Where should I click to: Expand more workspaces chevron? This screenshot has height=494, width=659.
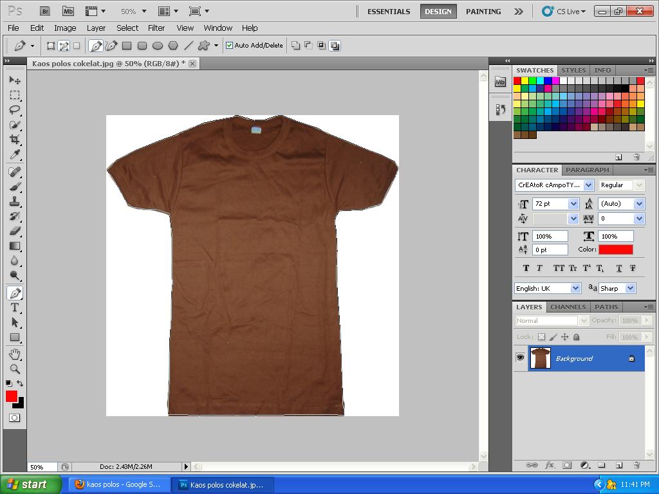point(519,12)
